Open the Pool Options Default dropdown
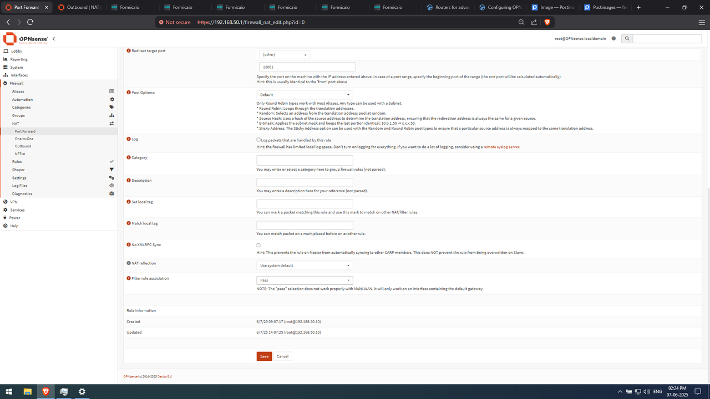Viewport: 710px width, 399px height. coord(305,95)
